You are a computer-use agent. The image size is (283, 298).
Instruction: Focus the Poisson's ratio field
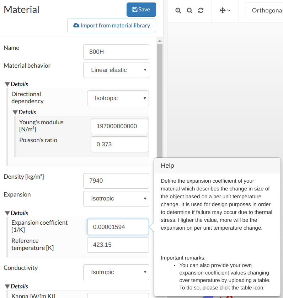(119, 145)
